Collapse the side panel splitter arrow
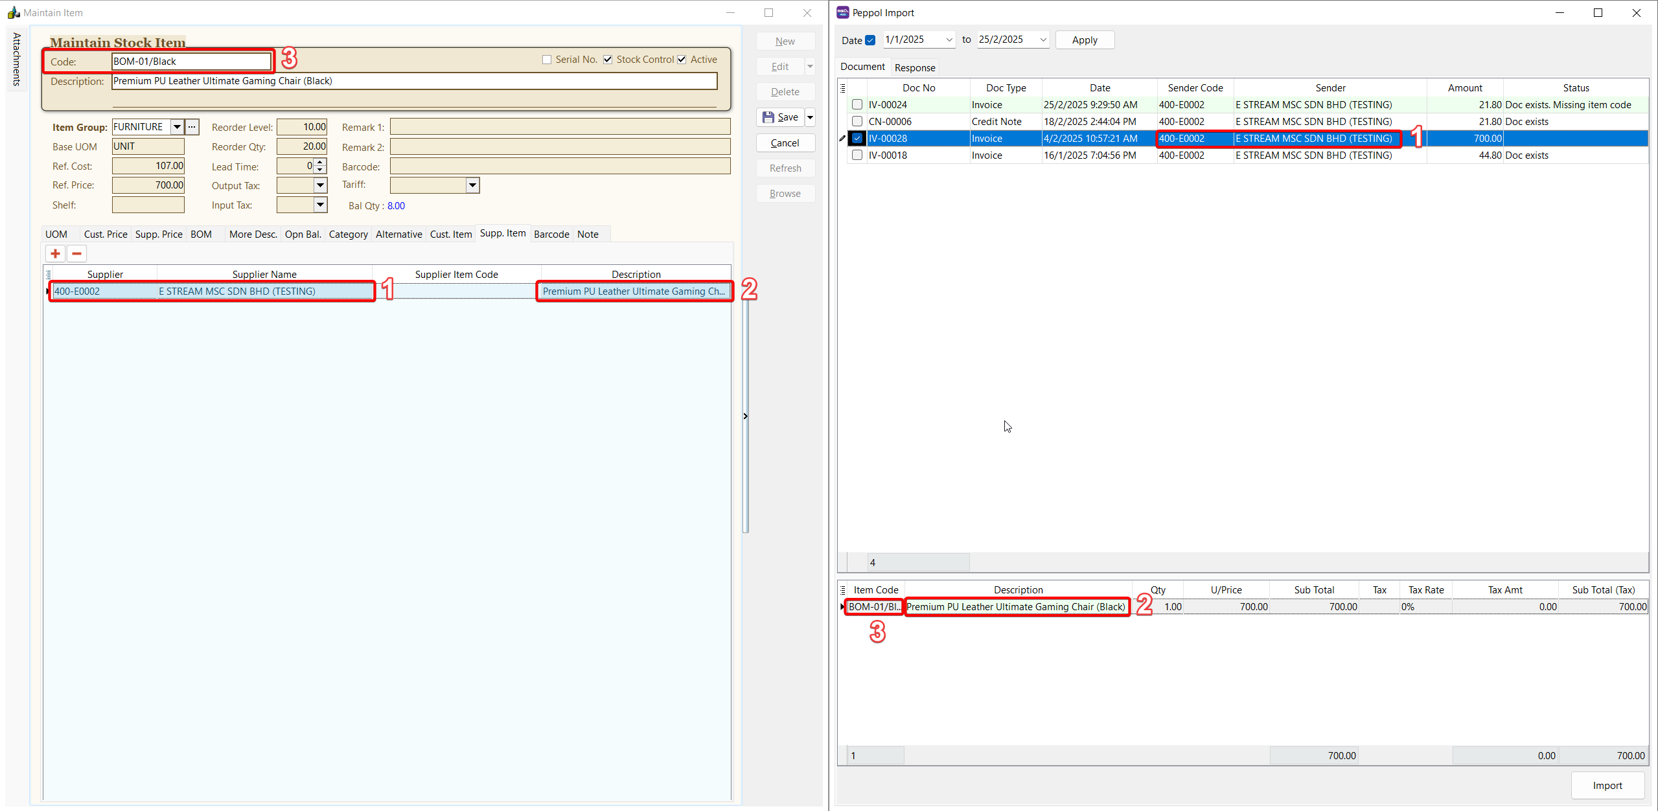Image resolution: width=1658 pixels, height=811 pixels. pyautogui.click(x=745, y=416)
